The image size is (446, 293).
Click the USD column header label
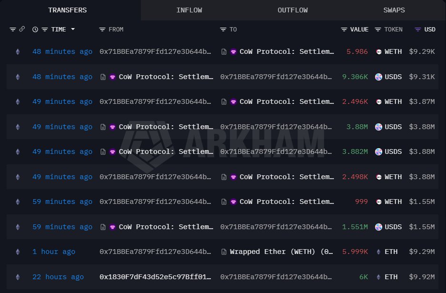[430, 30]
